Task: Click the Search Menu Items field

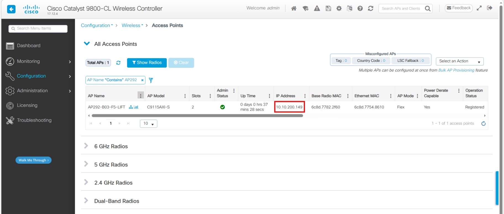Action: click(38, 29)
